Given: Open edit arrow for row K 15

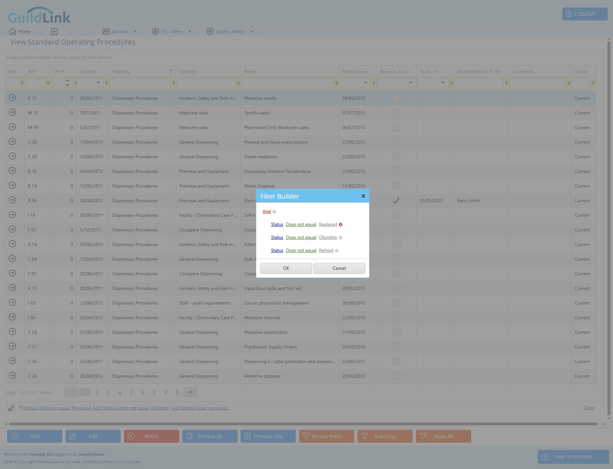Looking at the screenshot, I should tap(12, 98).
